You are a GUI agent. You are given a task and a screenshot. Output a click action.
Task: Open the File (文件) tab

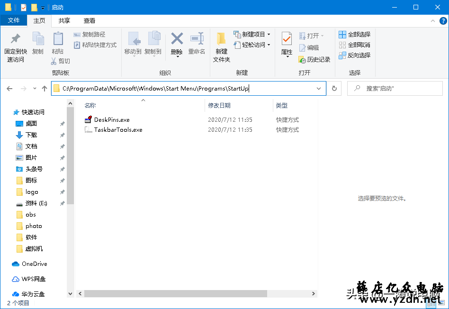[14, 20]
